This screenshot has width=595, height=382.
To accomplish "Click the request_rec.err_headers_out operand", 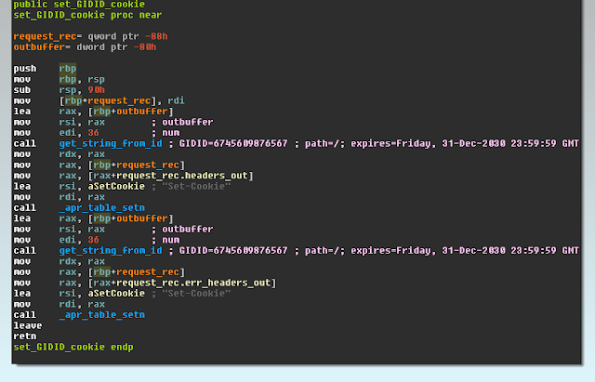I will [x=193, y=283].
